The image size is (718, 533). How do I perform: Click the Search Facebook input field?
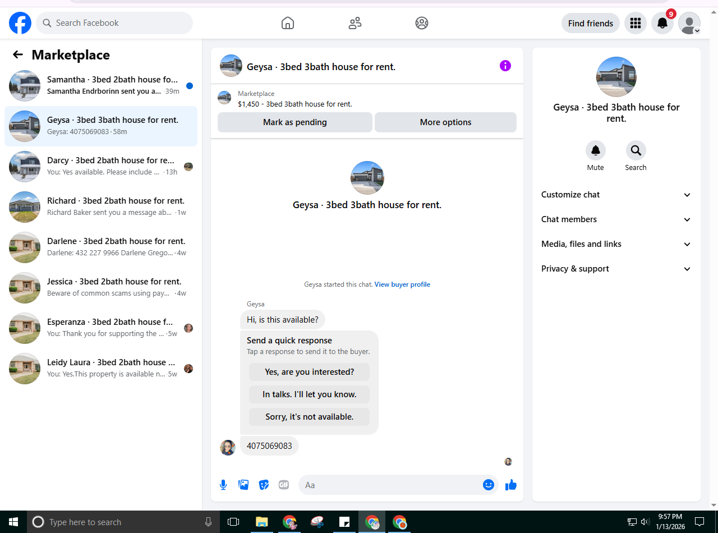pyautogui.click(x=114, y=23)
